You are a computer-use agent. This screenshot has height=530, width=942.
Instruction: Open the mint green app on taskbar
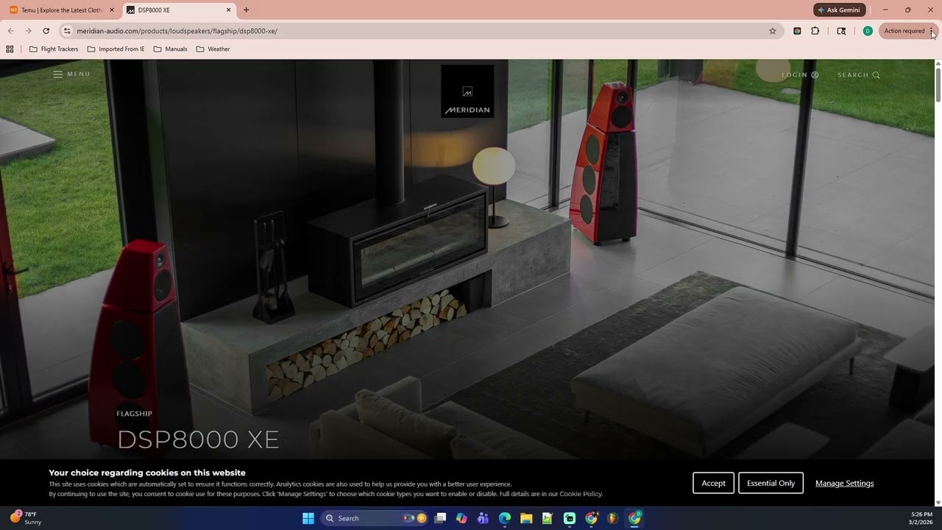pos(570,518)
